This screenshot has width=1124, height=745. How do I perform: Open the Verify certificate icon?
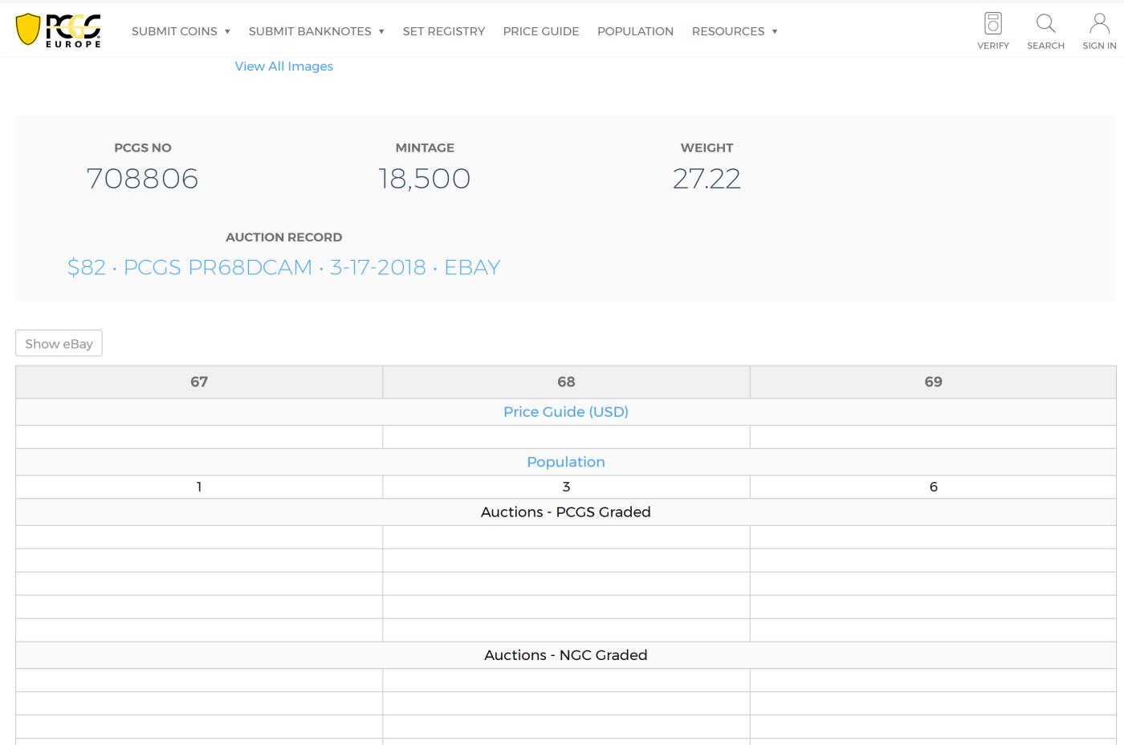coord(993,24)
